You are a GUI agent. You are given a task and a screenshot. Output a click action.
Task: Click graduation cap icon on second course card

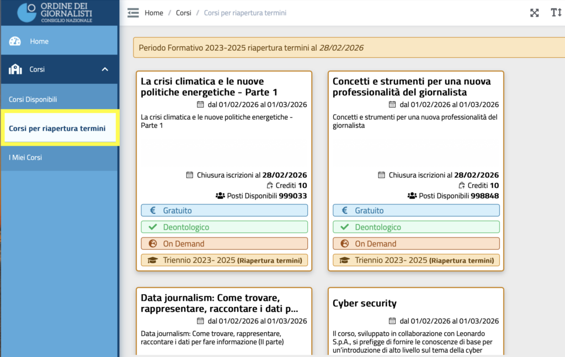pos(344,260)
